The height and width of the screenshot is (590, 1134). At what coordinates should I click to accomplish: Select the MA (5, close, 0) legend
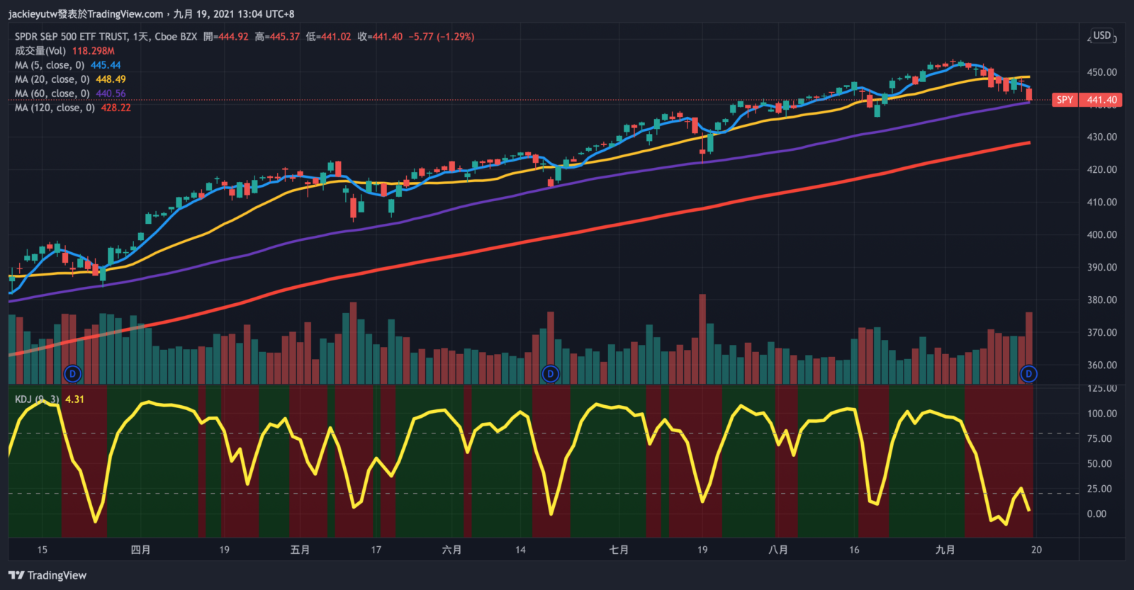[50, 65]
